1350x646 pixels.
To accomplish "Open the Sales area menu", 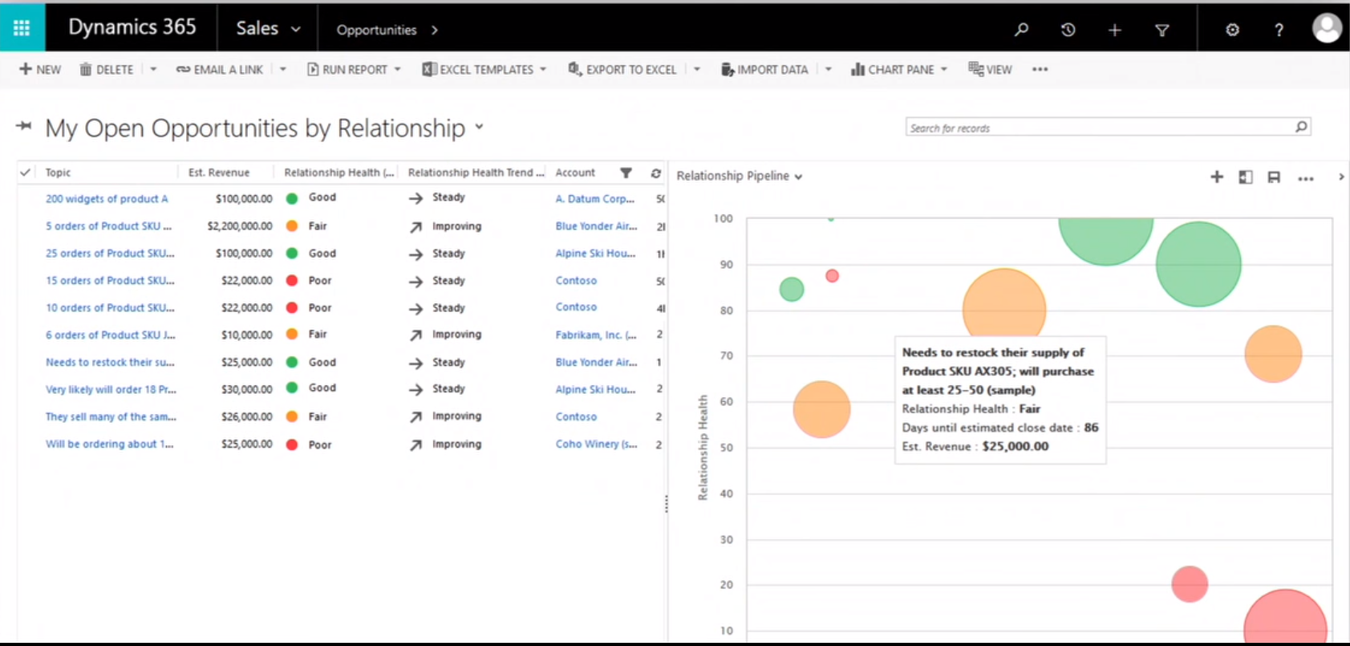I will coord(268,28).
